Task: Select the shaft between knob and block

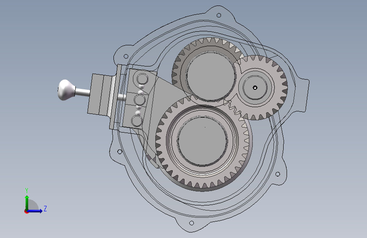Action: 83,92
